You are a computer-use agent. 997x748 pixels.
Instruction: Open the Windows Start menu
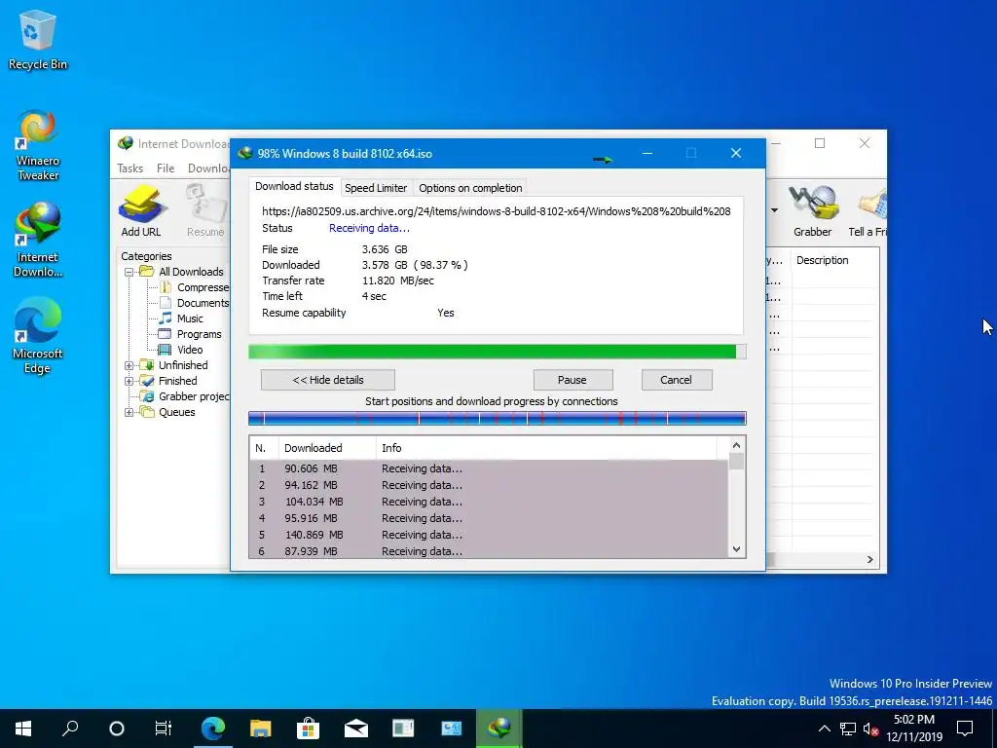pyautogui.click(x=23, y=729)
